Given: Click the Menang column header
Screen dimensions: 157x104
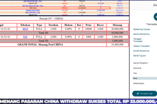Looking at the screenshot, I should click(x=117, y=25).
